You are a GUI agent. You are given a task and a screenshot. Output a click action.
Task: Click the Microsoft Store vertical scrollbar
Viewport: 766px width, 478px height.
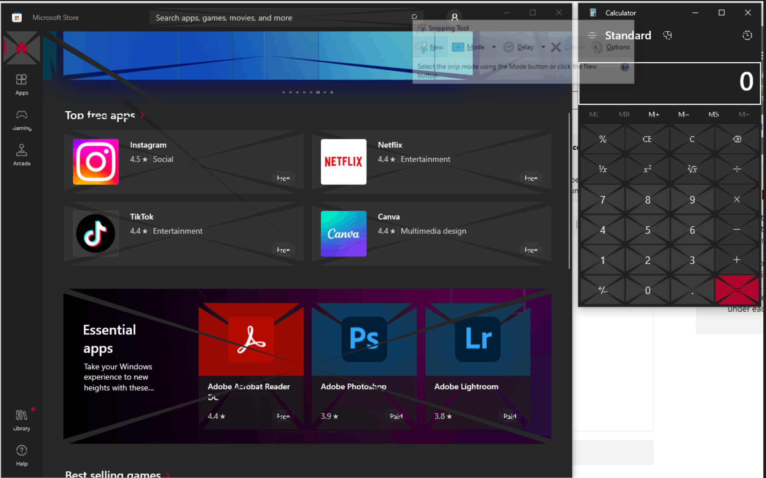coord(569,191)
